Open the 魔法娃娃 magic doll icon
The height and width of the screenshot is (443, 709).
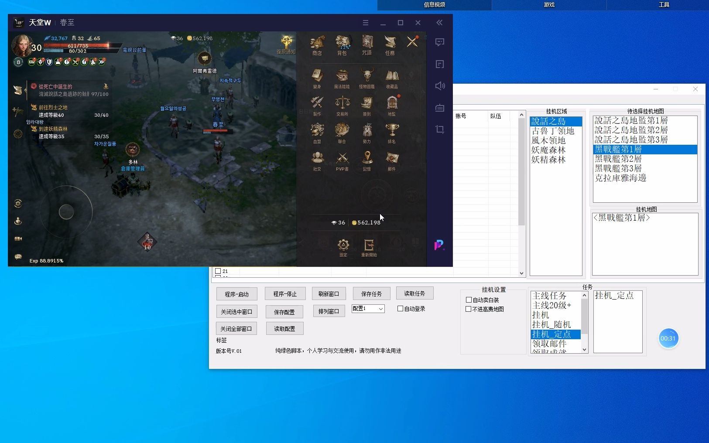click(x=342, y=78)
